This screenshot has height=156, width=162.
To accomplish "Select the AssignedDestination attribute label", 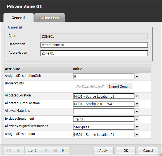I will point(20,134).
